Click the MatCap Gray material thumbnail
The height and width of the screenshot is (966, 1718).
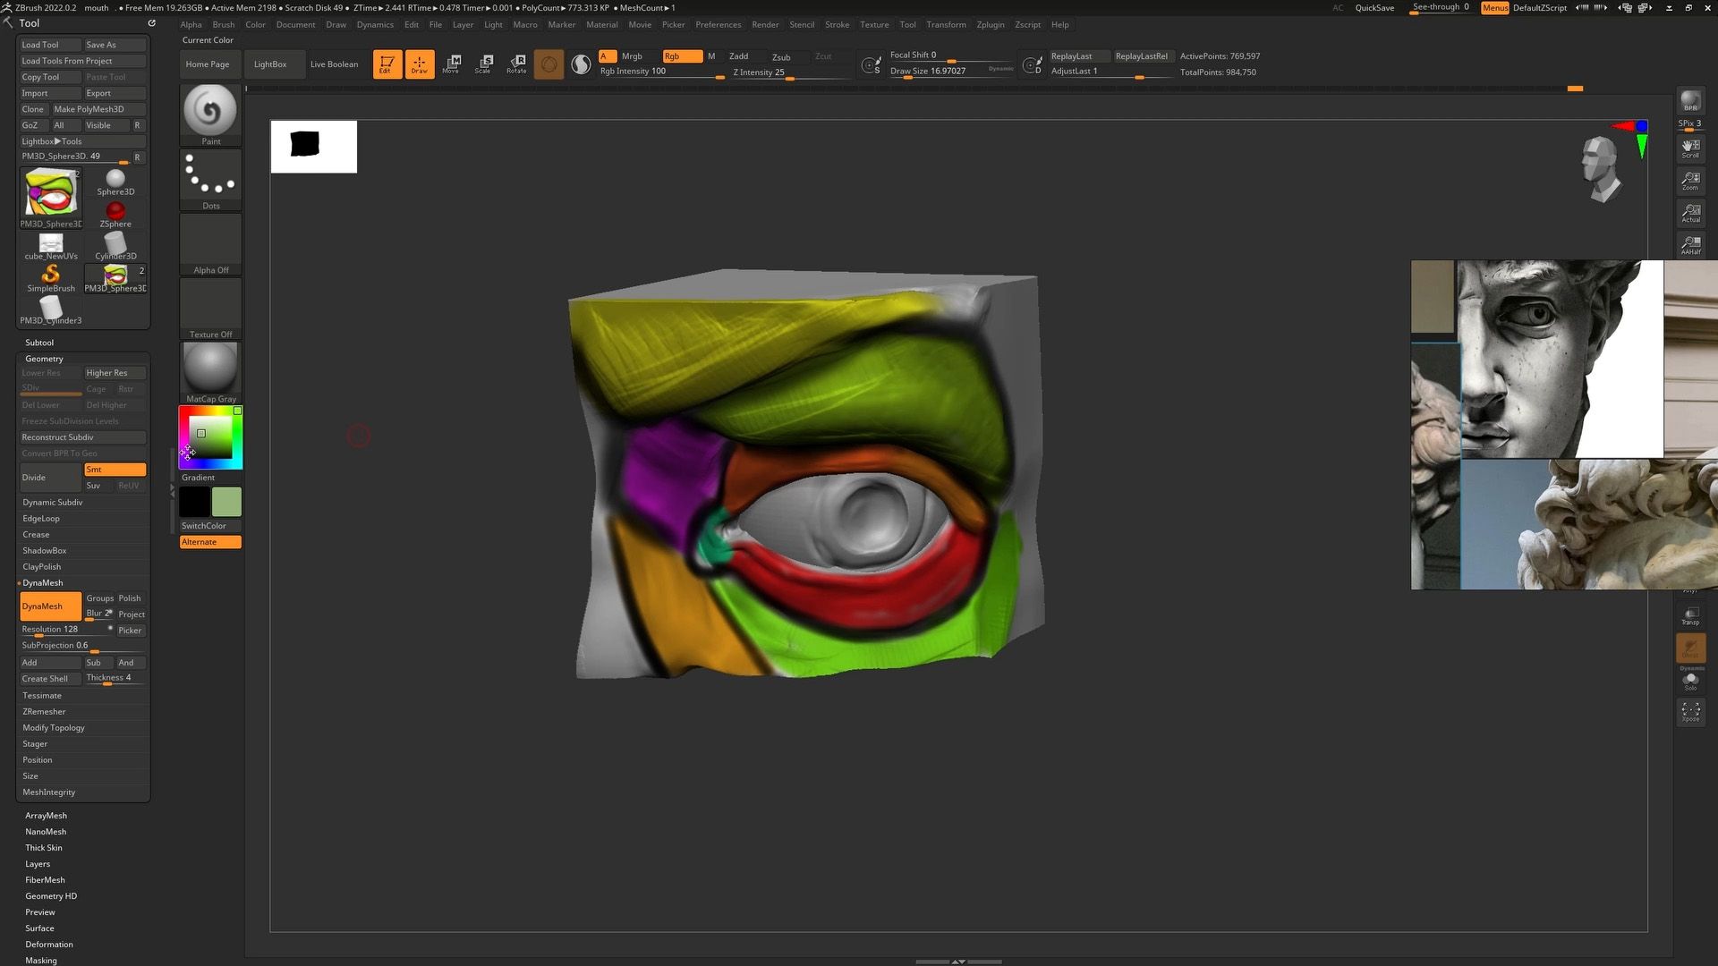pos(210,367)
